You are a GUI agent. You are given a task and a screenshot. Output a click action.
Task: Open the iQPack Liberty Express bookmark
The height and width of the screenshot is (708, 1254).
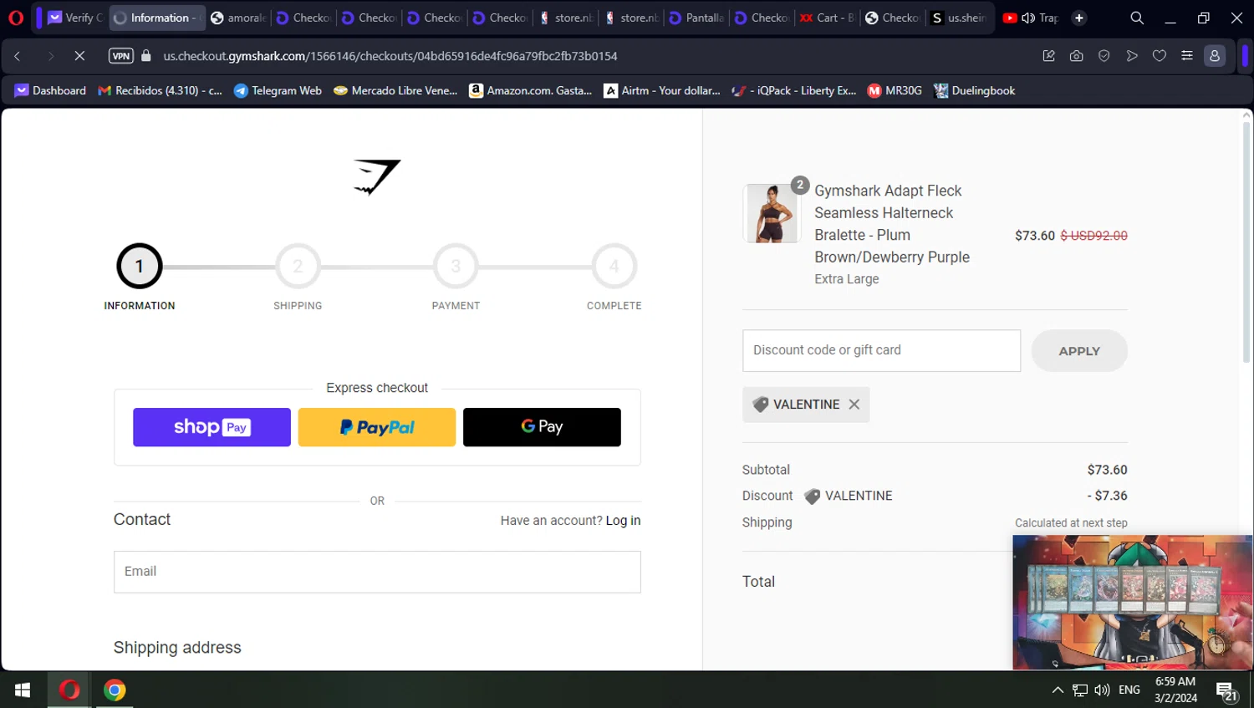click(x=793, y=90)
